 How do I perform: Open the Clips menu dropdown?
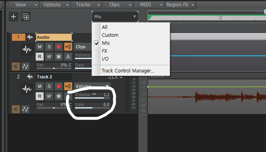[x=118, y=5]
